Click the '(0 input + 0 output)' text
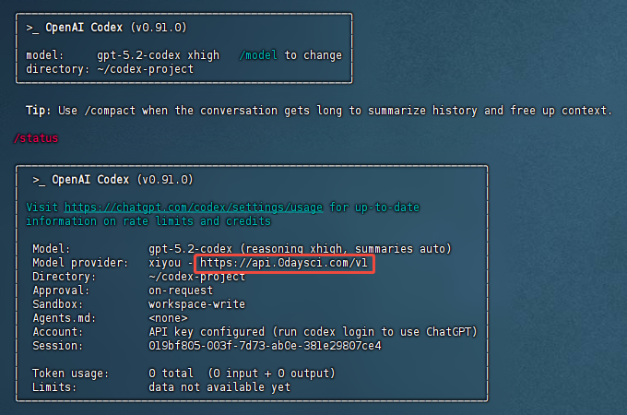The width and height of the screenshot is (627, 415). click(271, 373)
